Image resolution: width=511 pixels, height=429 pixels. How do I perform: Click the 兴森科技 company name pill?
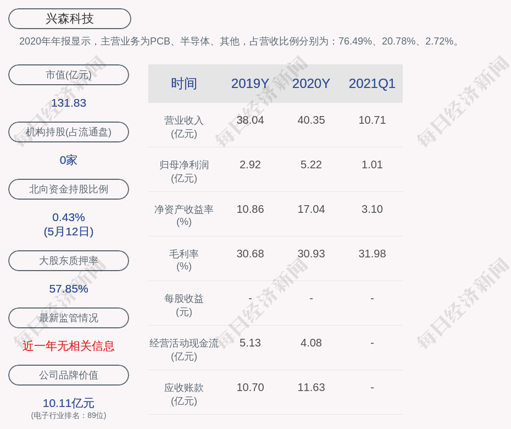click(70, 19)
